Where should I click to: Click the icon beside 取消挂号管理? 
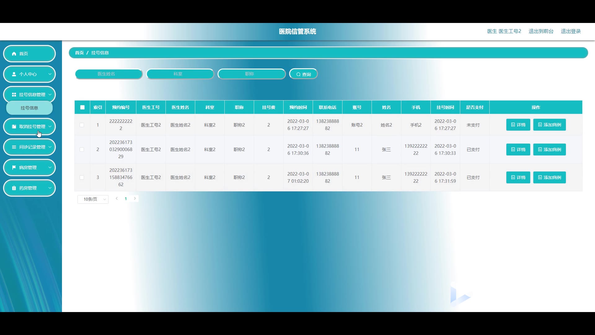14,127
